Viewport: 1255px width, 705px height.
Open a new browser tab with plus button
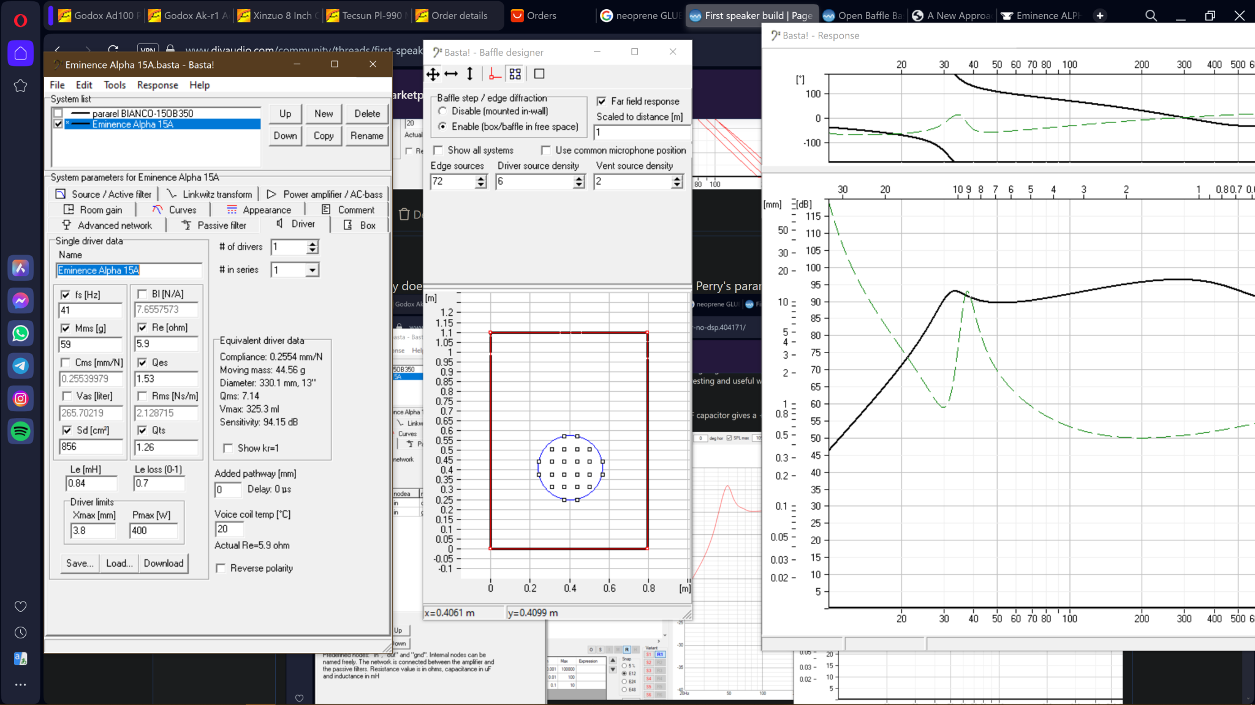(x=1100, y=16)
